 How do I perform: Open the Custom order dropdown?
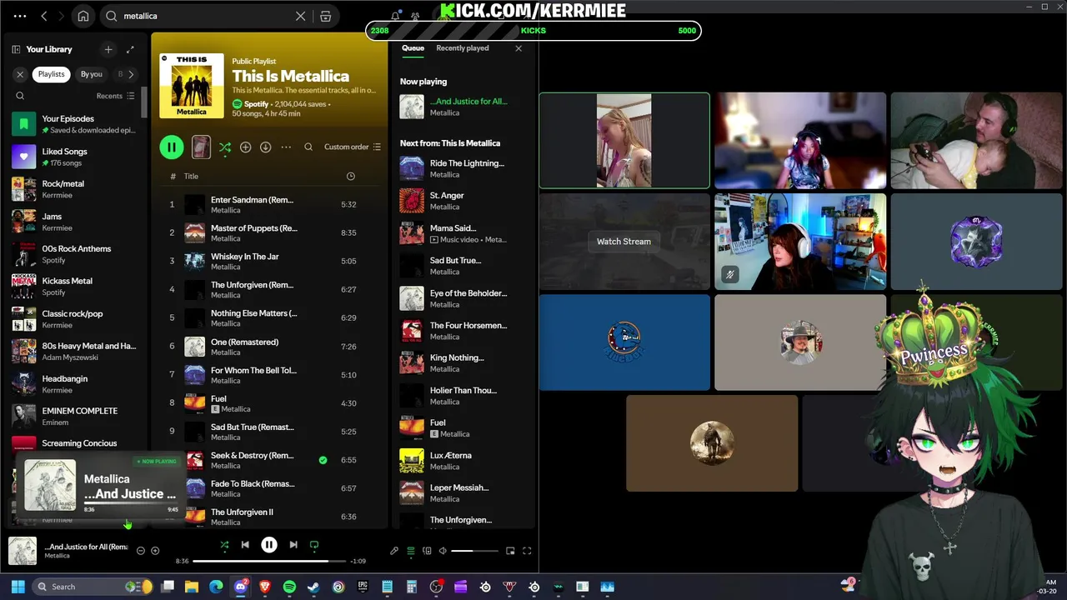tap(353, 147)
